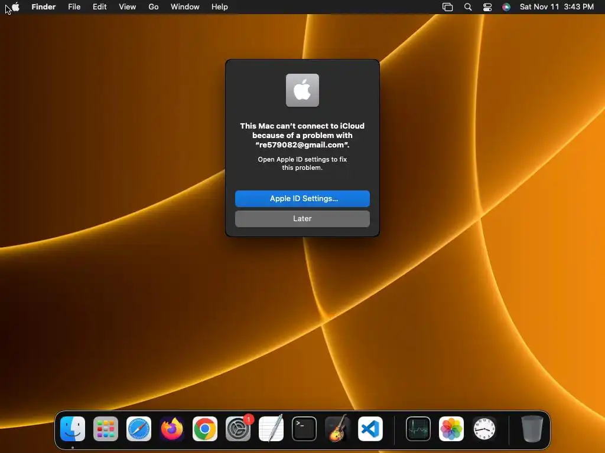The width and height of the screenshot is (605, 453).
Task: Open the Help menu
Action: (220, 7)
